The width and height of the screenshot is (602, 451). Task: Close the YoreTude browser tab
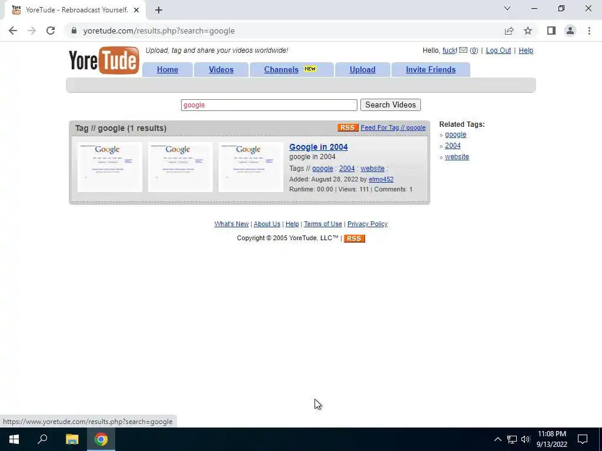[x=136, y=10]
